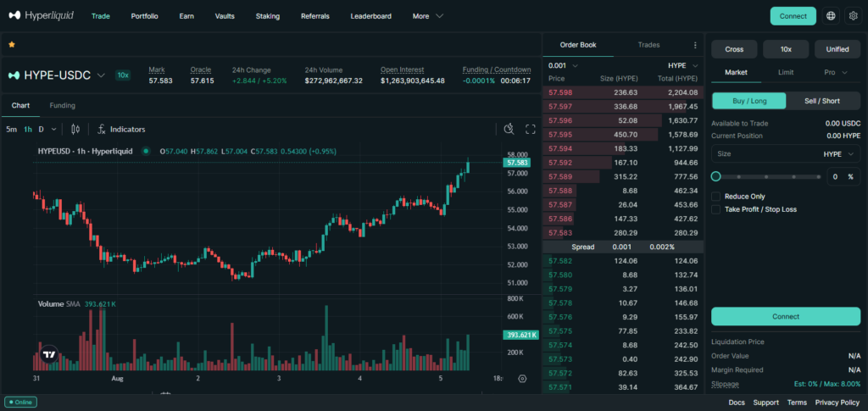The width and height of the screenshot is (868, 411).
Task: Select the Buy / Long side
Action: click(748, 101)
